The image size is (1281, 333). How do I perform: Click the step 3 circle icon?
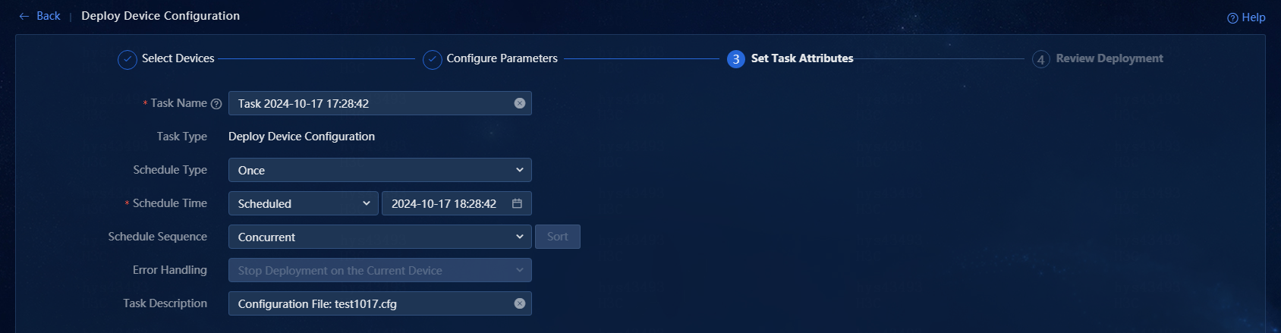pos(736,59)
